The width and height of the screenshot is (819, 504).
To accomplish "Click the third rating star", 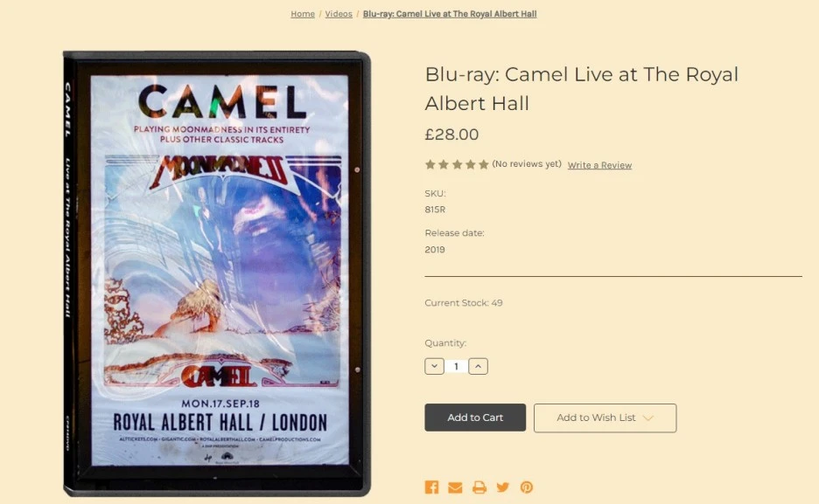I will click(457, 165).
